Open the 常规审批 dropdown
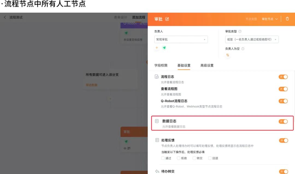 [181, 39]
